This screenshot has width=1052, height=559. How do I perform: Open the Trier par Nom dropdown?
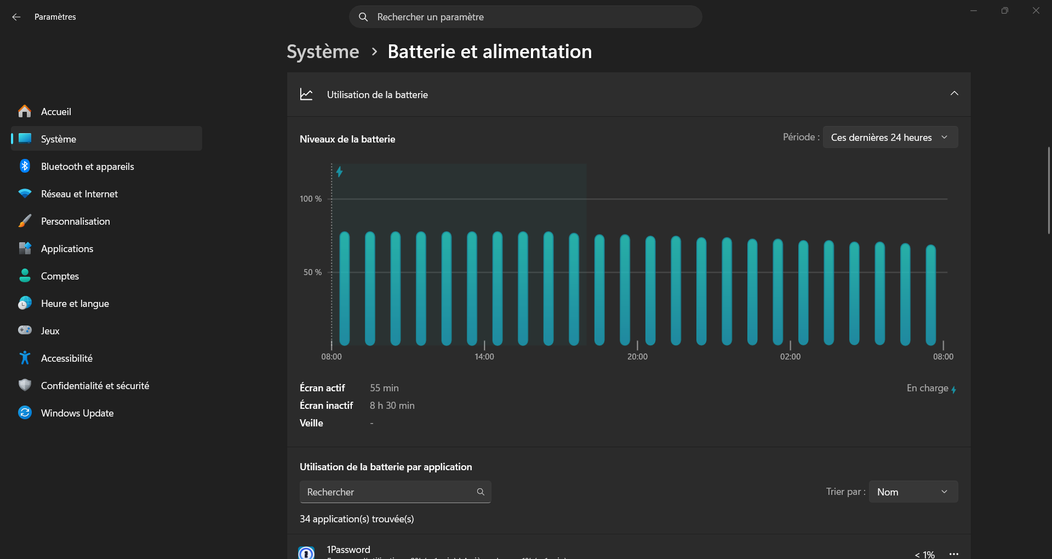coord(913,492)
